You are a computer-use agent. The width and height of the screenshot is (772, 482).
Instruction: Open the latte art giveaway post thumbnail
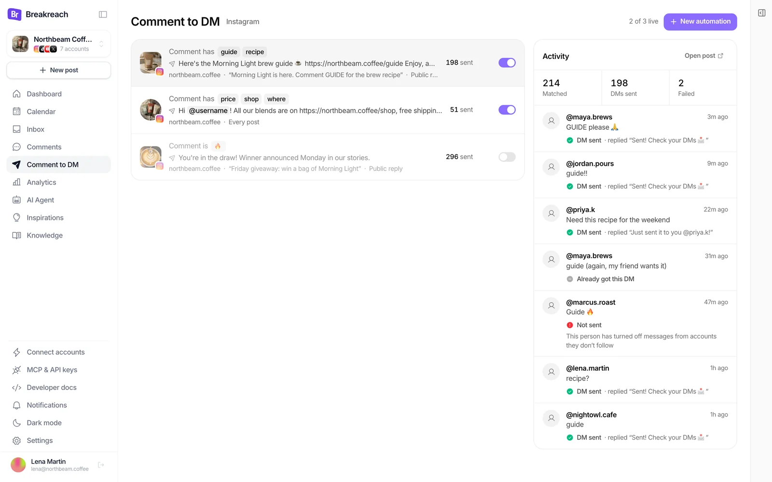point(151,157)
